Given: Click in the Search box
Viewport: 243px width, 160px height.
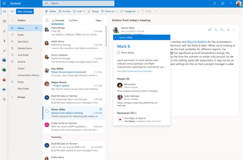Looking at the screenshot, I should [78, 3].
